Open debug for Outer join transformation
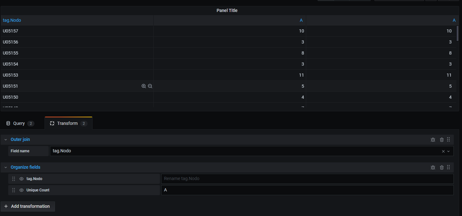This screenshot has height=216, width=462. [433, 140]
